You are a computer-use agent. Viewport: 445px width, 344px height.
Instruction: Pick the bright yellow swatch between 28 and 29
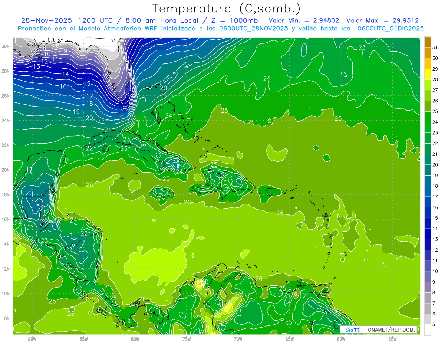(x=428, y=74)
